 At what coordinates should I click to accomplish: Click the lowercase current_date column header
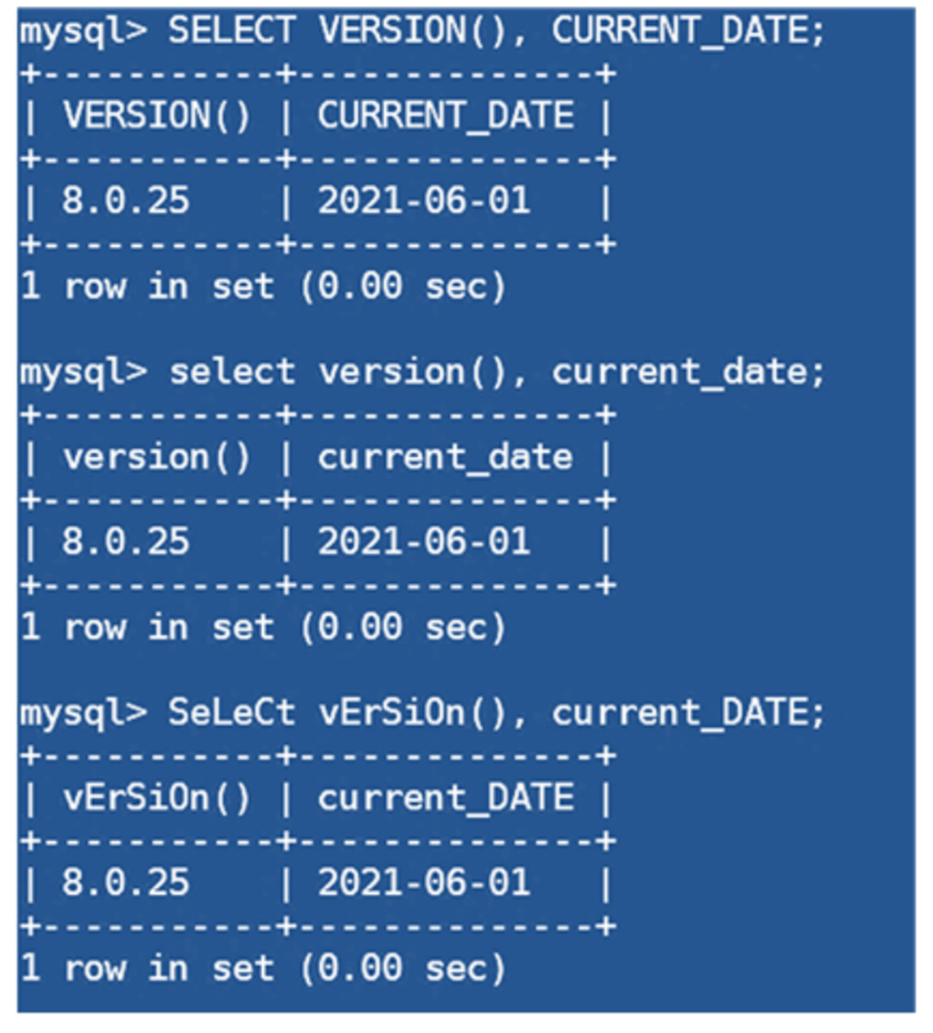[445, 458]
